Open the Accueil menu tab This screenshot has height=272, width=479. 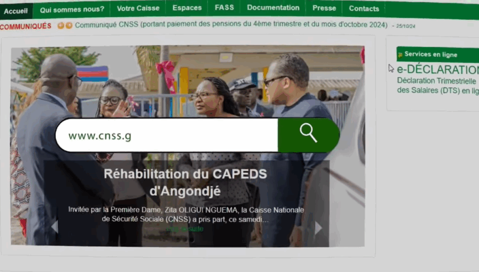point(16,11)
